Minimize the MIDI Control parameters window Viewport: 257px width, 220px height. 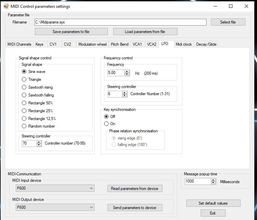[215, 6]
